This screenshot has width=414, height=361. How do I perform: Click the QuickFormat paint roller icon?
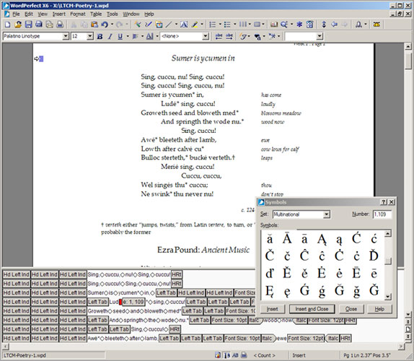[x=138, y=25]
